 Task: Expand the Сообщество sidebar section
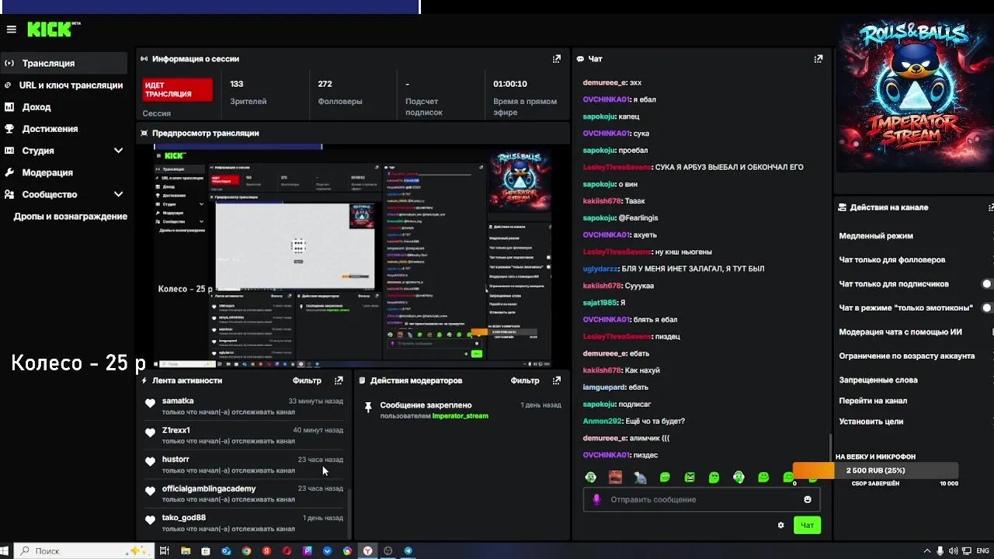pyautogui.click(x=118, y=194)
